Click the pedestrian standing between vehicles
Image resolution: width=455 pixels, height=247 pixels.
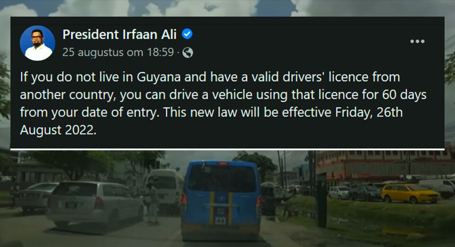152,203
